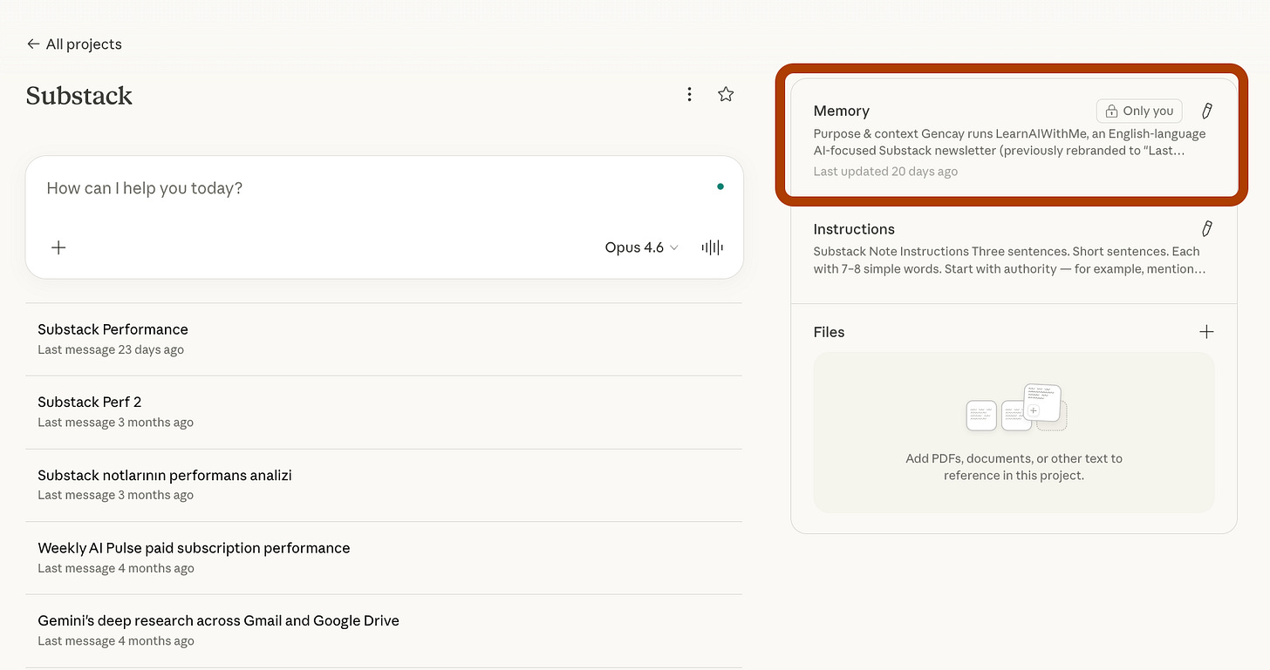Open the Memory card summary text
Screen dimensions: 1270x670
point(1010,142)
